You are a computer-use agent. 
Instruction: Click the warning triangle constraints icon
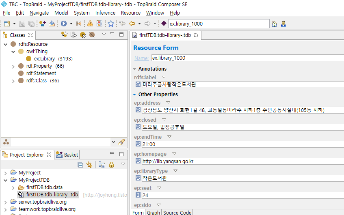pos(90,24)
